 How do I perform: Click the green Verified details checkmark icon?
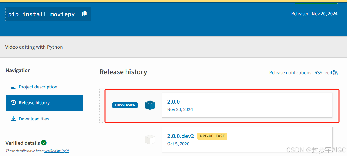coord(44,143)
